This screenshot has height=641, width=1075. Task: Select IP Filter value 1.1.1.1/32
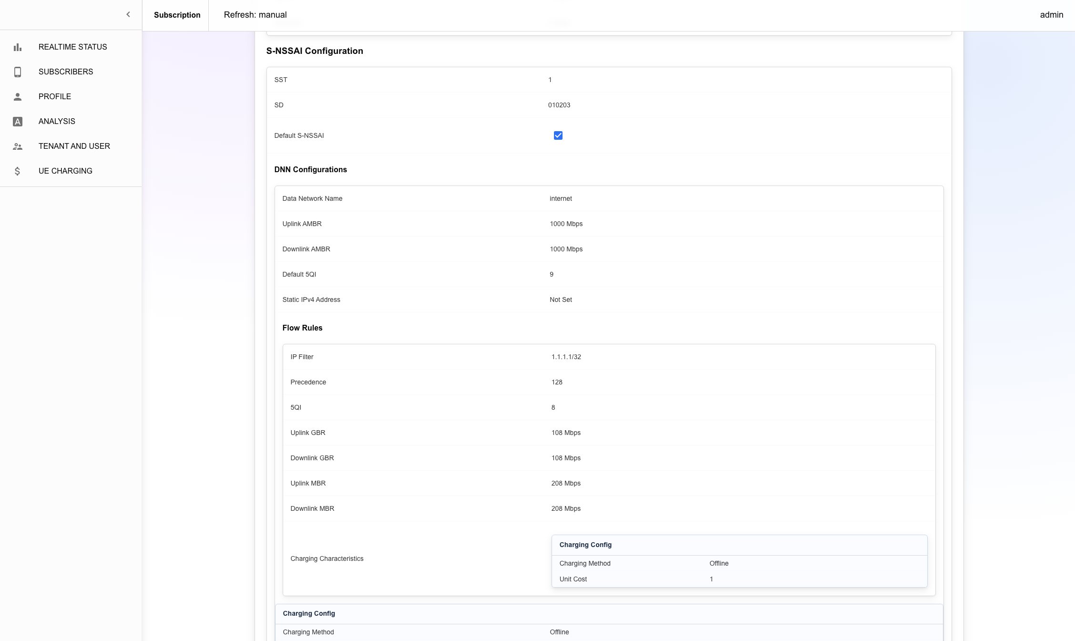(x=566, y=357)
